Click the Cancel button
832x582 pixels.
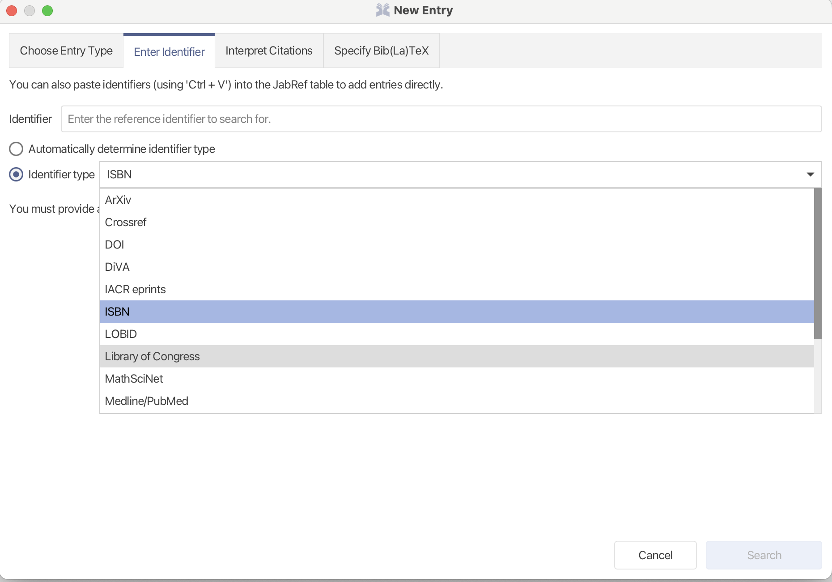pyautogui.click(x=655, y=555)
